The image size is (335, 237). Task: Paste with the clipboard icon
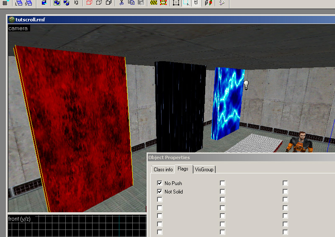click(141, 3)
